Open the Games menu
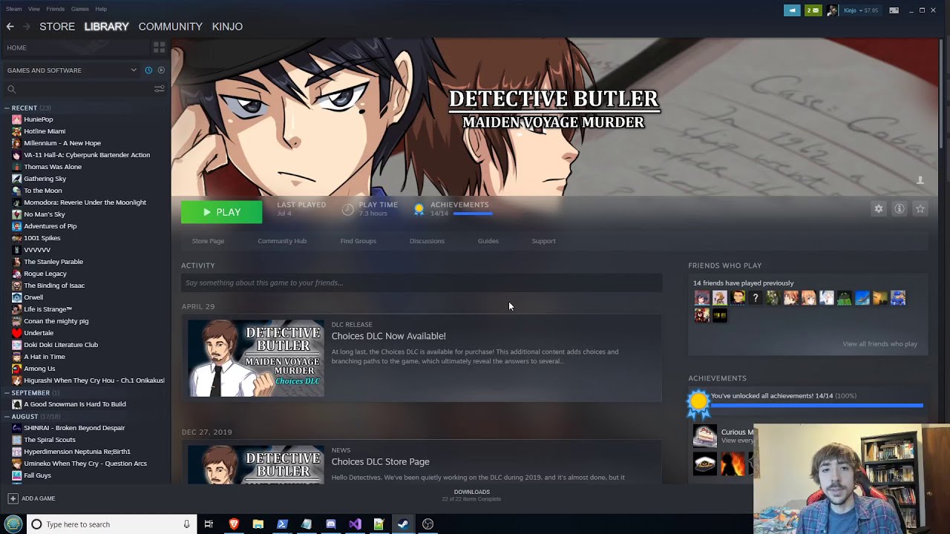This screenshot has width=950, height=534. click(x=80, y=9)
